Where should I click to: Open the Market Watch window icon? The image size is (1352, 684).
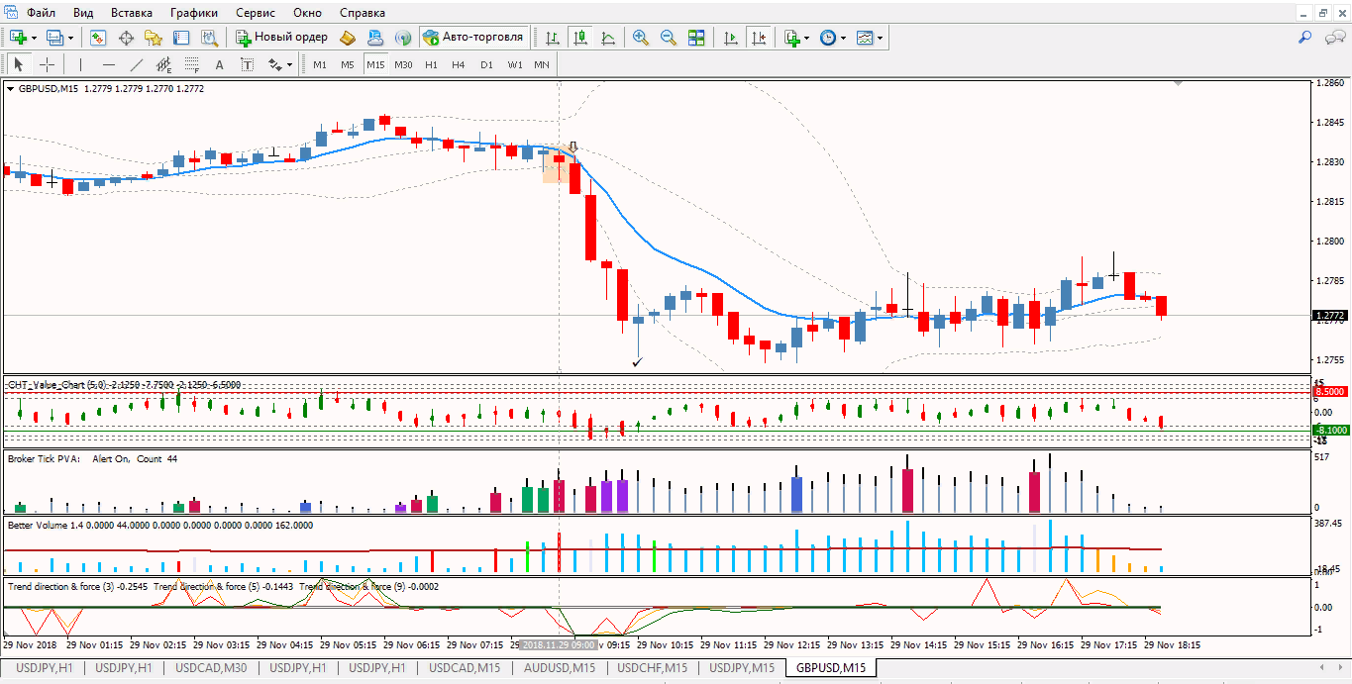pyautogui.click(x=98, y=38)
